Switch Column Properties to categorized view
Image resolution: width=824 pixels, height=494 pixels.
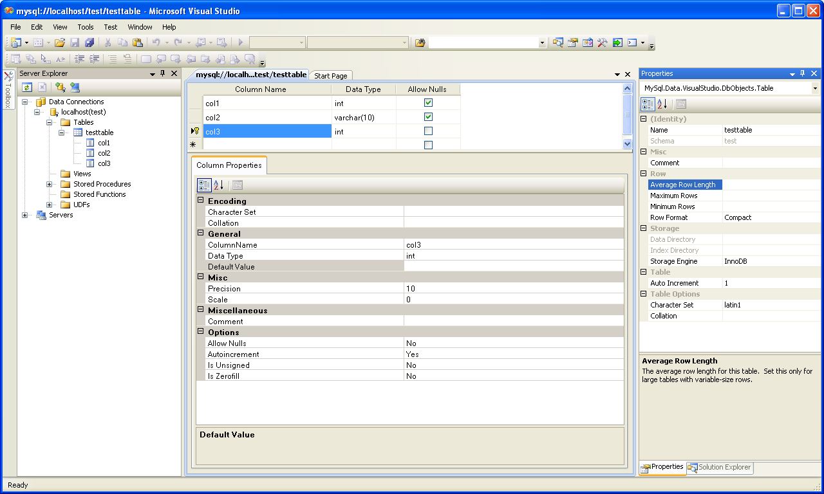click(204, 185)
